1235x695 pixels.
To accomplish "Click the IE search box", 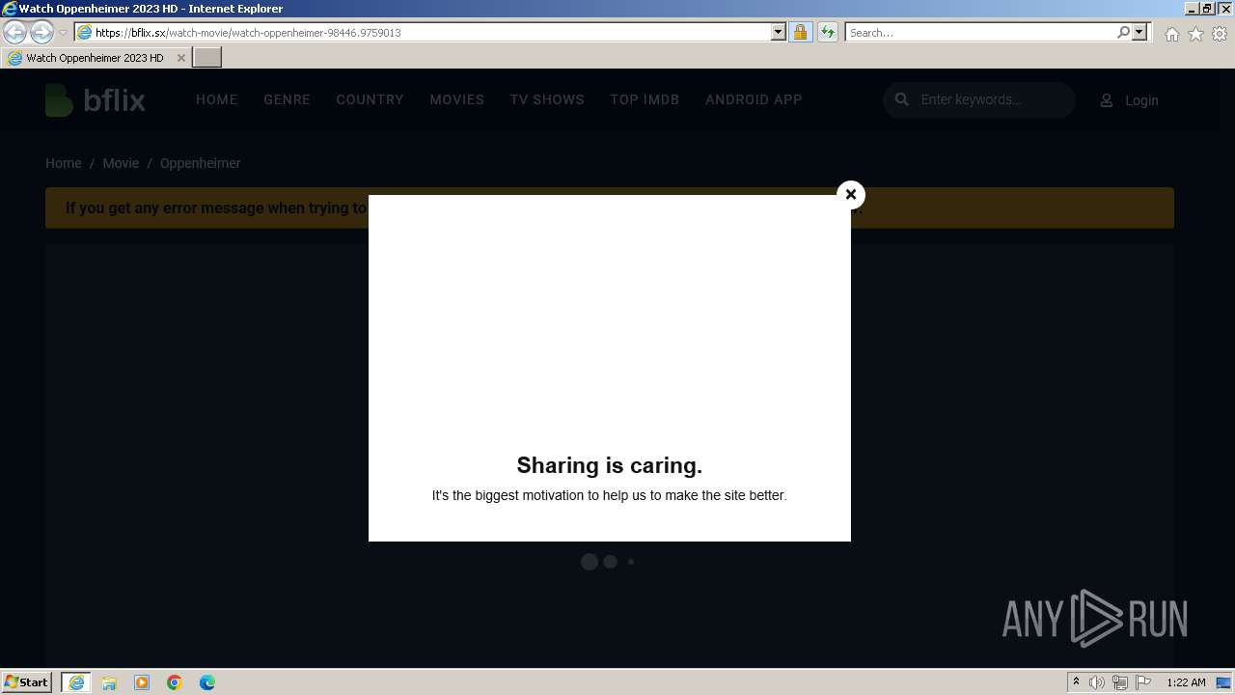I will click(980, 33).
